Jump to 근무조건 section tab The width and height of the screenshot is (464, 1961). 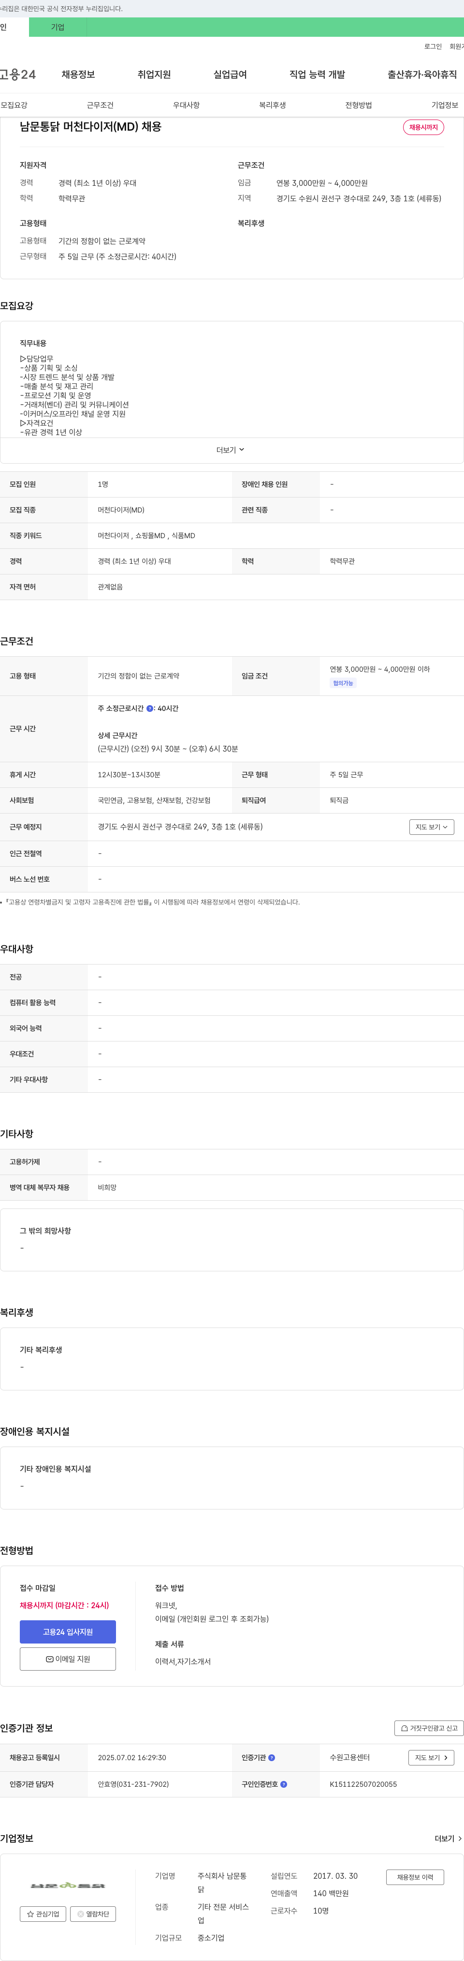pyautogui.click(x=100, y=105)
